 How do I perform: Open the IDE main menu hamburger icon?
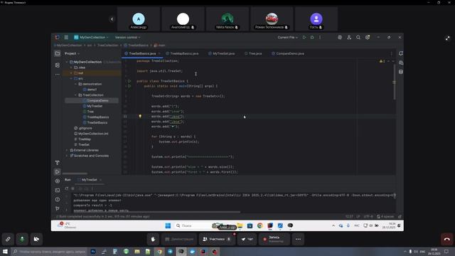(x=66, y=38)
